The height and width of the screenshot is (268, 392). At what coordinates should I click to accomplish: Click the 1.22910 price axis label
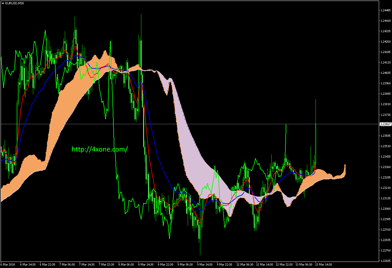pos(385,229)
